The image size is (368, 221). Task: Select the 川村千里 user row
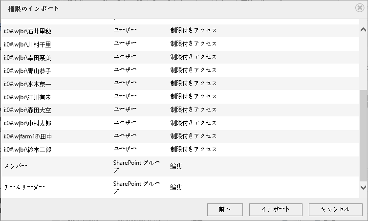click(180, 44)
